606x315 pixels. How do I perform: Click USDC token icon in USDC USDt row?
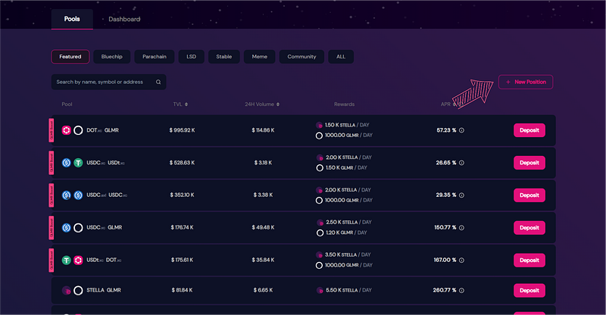click(x=67, y=163)
